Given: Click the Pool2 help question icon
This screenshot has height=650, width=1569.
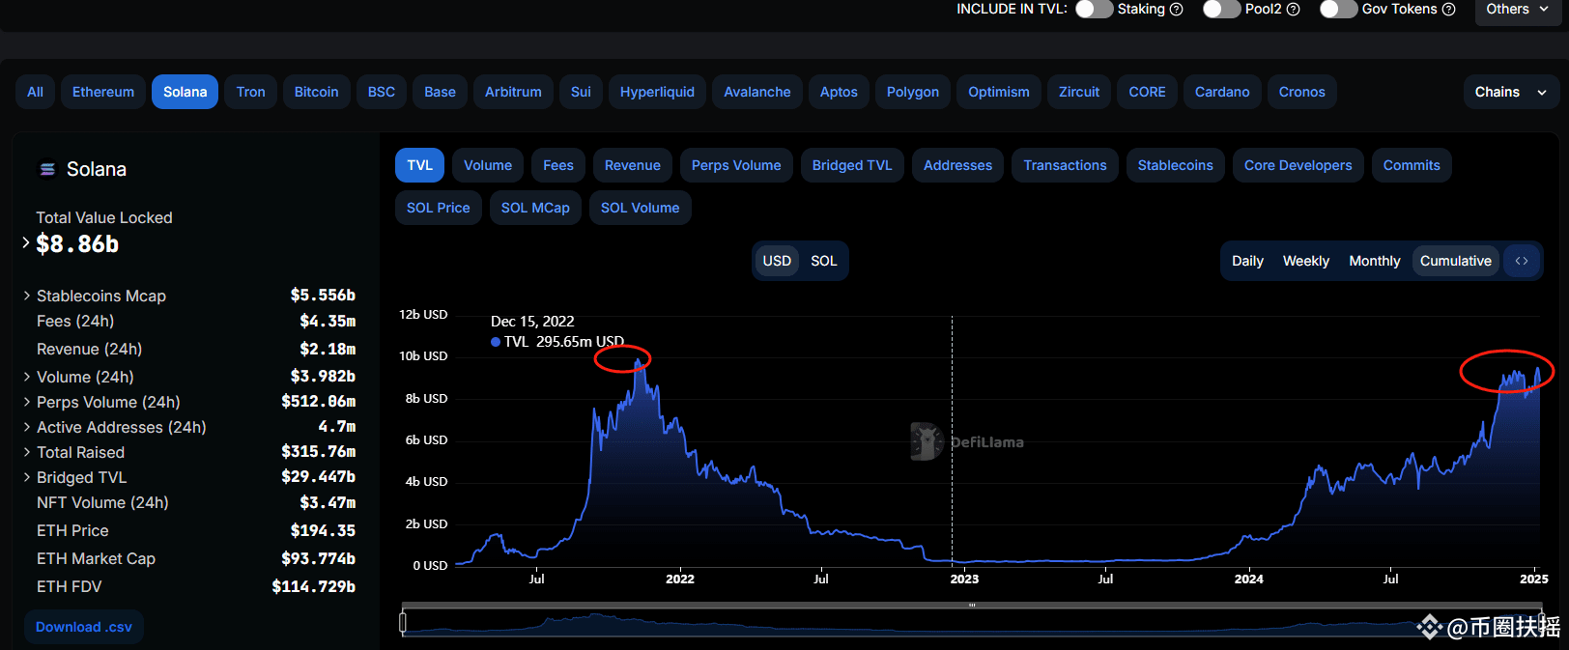Looking at the screenshot, I should tap(1293, 9).
